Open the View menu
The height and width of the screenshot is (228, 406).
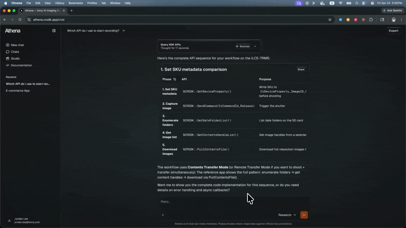[x=47, y=3]
